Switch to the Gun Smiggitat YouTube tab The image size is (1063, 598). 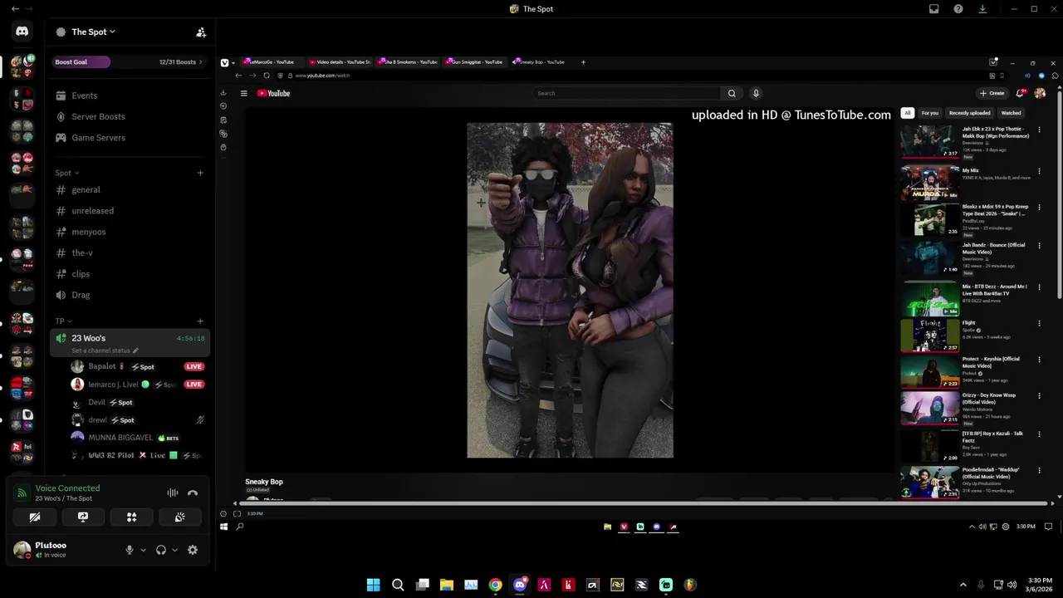coord(475,62)
